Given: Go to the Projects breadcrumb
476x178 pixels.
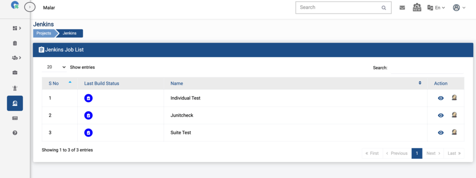Looking at the screenshot, I should tap(44, 33).
